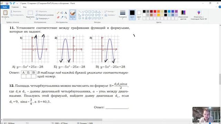This screenshot has width=221, height=124.
Task: Open the Заливка fill dropdown
Action: pos(110,15)
